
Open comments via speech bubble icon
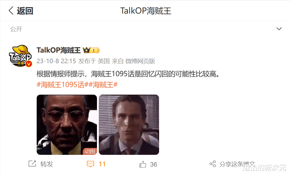point(90,164)
